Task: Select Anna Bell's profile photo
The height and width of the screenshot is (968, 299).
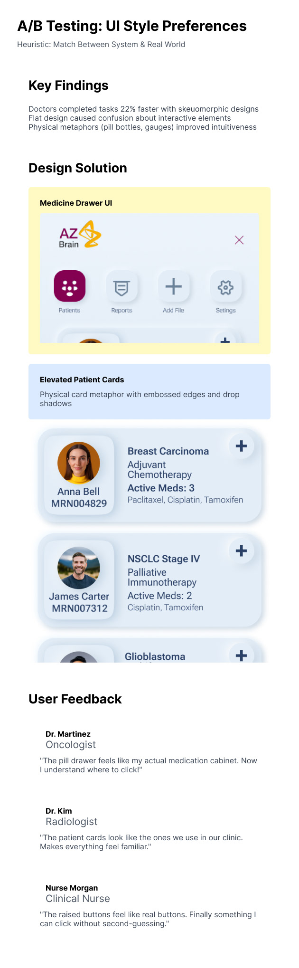Action: (x=79, y=463)
